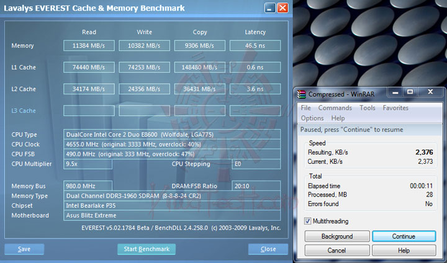Click the Write column header

pos(144,32)
